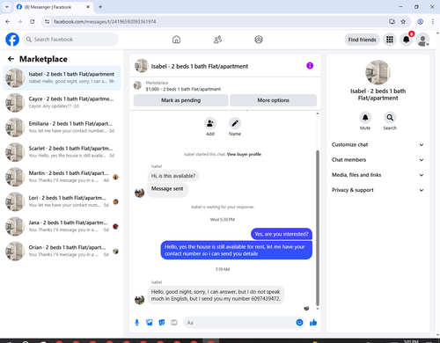Click choose GIF icon in composer
Image resolution: width=440 pixels, height=343 pixels.
tap(174, 323)
